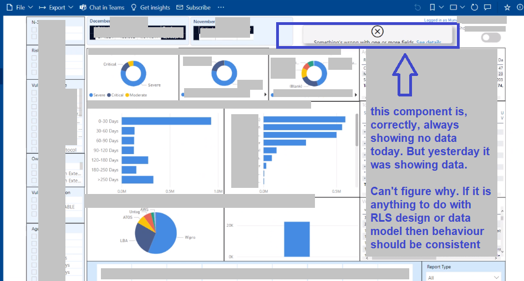
Task: Click next-page arrow of second donut legend
Action: (266, 95)
